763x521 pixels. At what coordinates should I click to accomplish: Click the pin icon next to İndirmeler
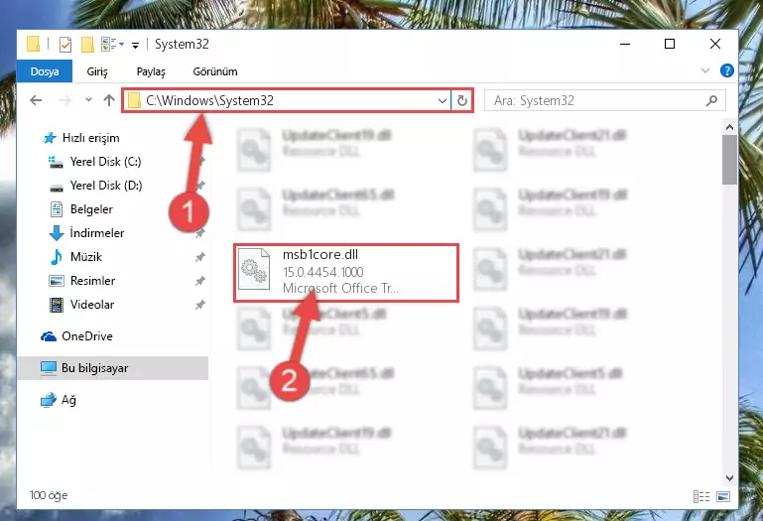(200, 234)
